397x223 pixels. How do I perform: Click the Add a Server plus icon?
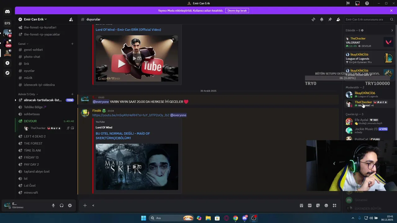[x=7, y=63]
